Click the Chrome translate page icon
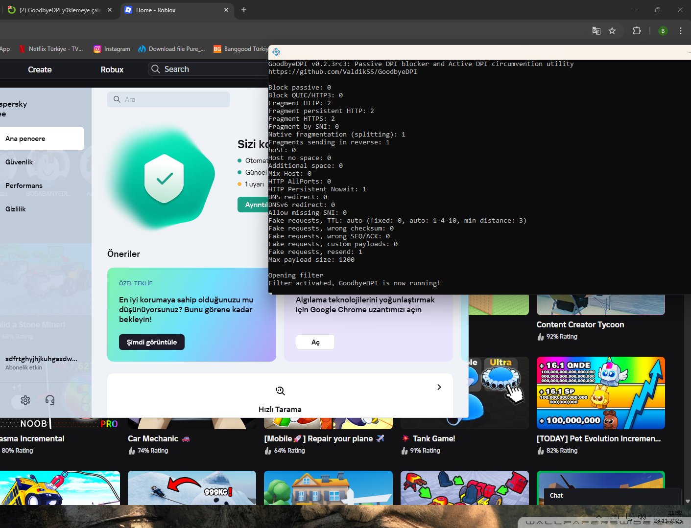 (x=596, y=31)
